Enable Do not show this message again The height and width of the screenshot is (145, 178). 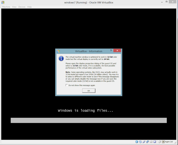point(67,85)
